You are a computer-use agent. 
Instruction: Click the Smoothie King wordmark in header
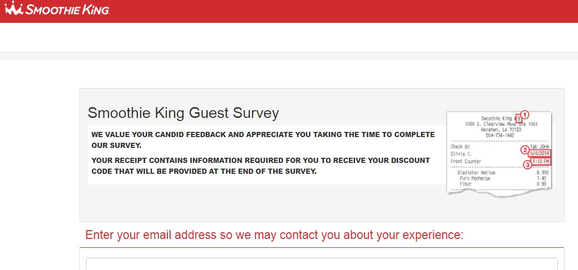[67, 9]
